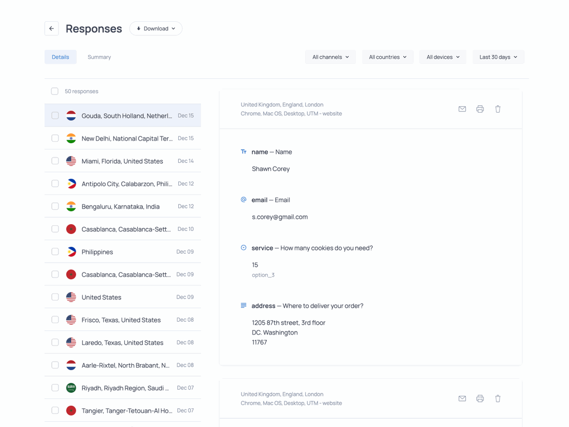The width and height of the screenshot is (569, 427).
Task: Open email options via envelope icon
Action: point(462,109)
